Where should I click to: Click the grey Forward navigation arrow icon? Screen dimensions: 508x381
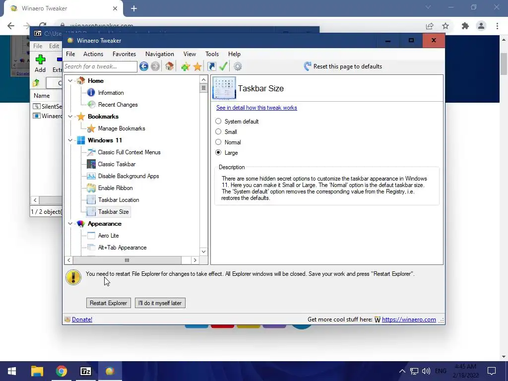pyautogui.click(x=155, y=66)
